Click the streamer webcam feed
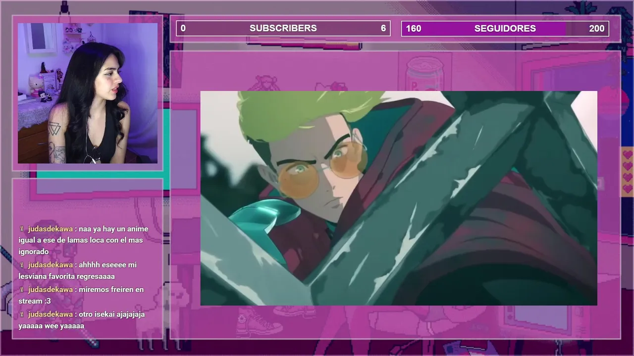The image size is (634, 356). (88, 93)
